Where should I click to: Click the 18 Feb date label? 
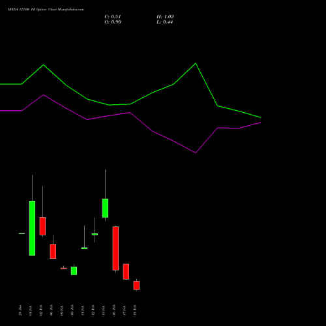[x=135, y=310]
